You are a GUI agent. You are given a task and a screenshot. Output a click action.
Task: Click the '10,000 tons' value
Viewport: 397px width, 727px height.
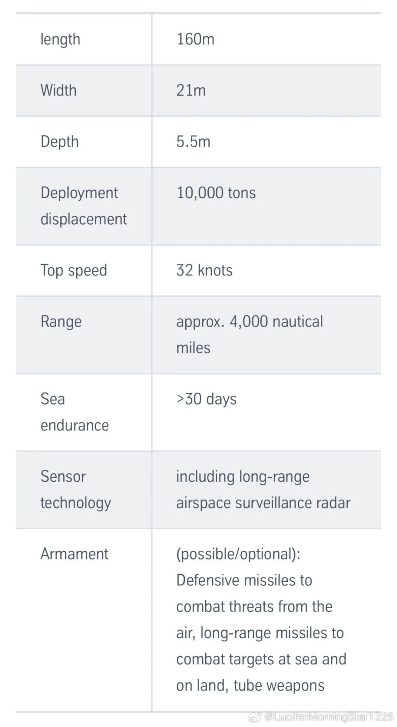point(216,193)
